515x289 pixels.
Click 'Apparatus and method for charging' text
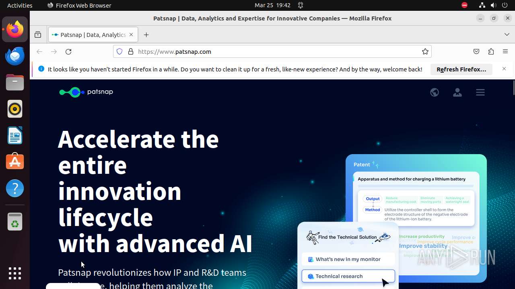[412, 179]
